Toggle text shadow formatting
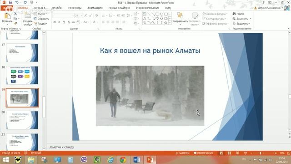The height and width of the screenshot is (164, 291). coord(69,22)
